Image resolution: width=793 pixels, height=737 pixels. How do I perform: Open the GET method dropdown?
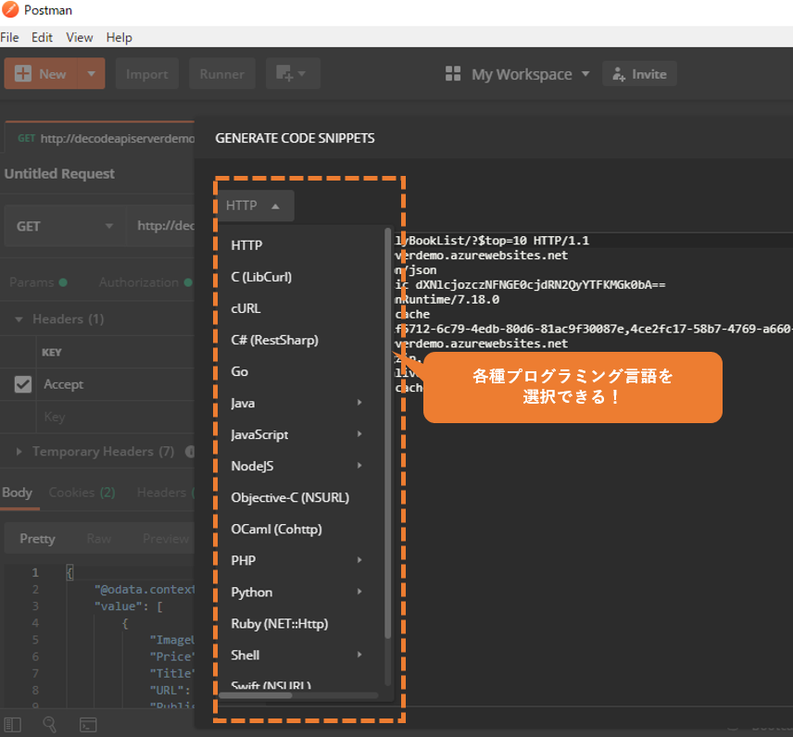click(65, 226)
